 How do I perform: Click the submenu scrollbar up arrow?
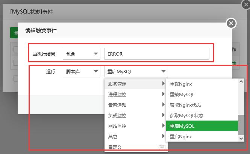point(242,82)
